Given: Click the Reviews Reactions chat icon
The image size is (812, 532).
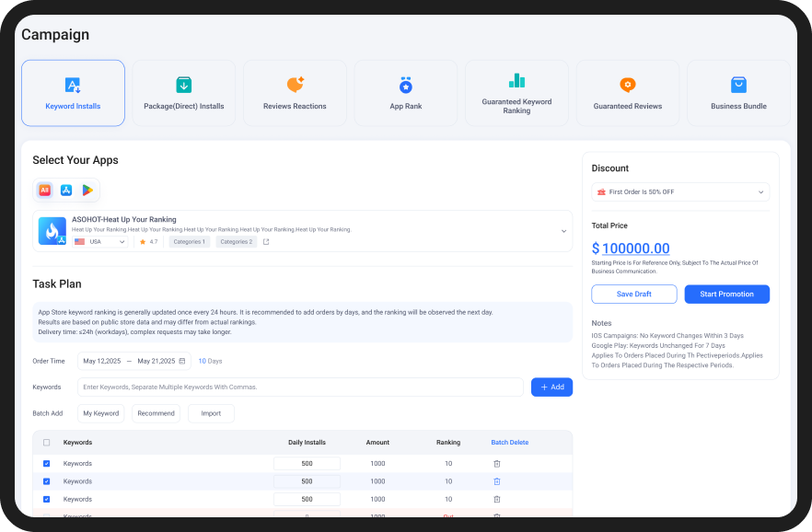Looking at the screenshot, I should click(x=296, y=85).
